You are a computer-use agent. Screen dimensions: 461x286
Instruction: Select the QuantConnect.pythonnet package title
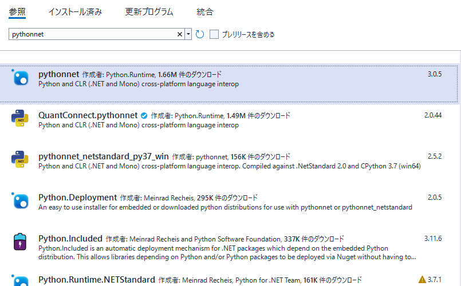pos(88,115)
